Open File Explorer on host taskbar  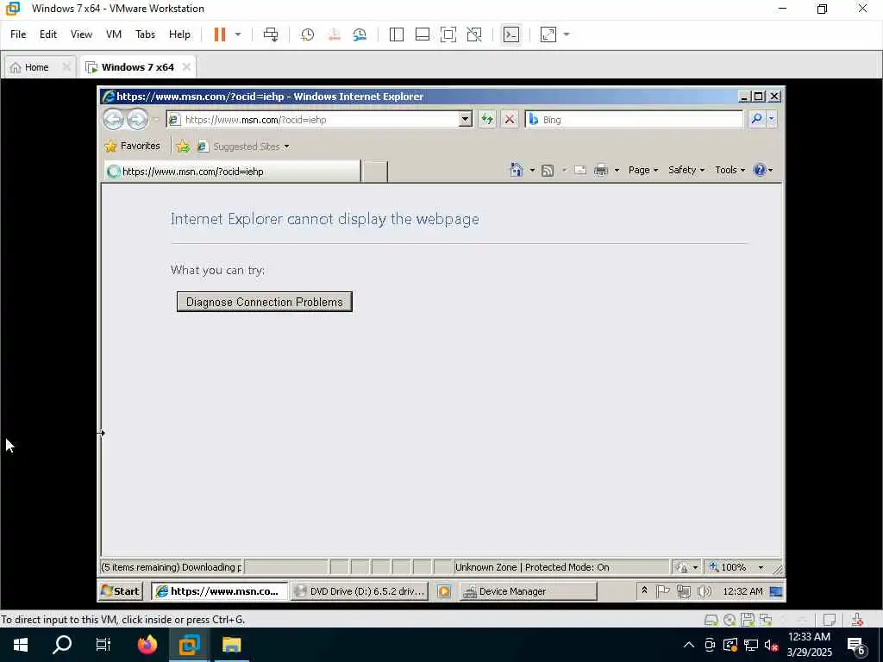[x=231, y=645]
